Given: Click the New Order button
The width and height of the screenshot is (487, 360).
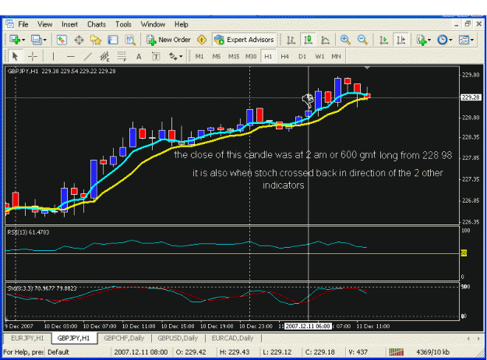Looking at the screenshot, I should click(x=168, y=40).
